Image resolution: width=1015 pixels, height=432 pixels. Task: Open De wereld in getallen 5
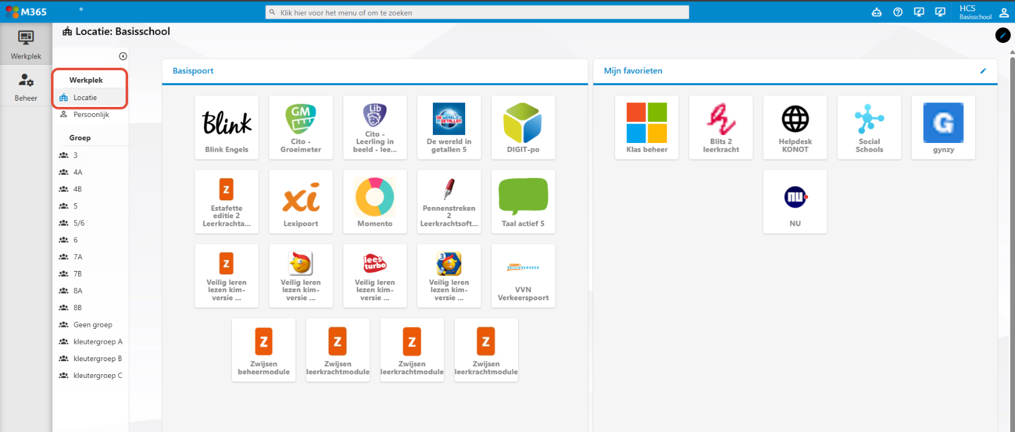tap(448, 127)
